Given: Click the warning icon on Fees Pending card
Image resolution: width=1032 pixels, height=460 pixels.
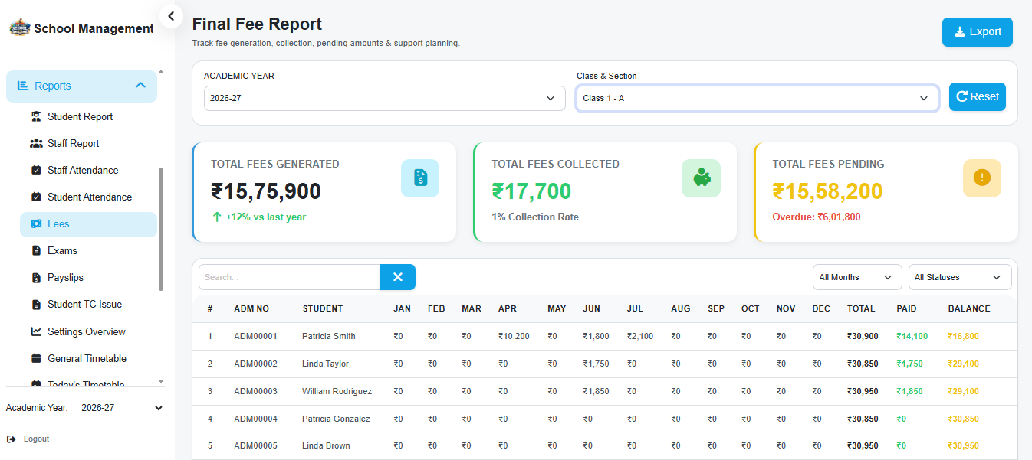Looking at the screenshot, I should point(982,178).
